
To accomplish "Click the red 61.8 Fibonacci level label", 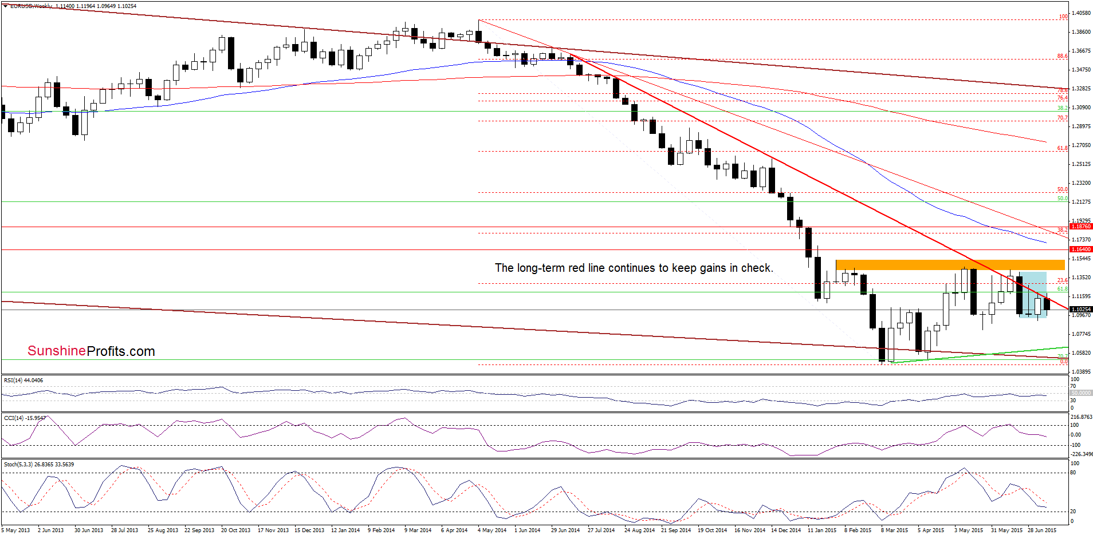I will coord(1063,148).
